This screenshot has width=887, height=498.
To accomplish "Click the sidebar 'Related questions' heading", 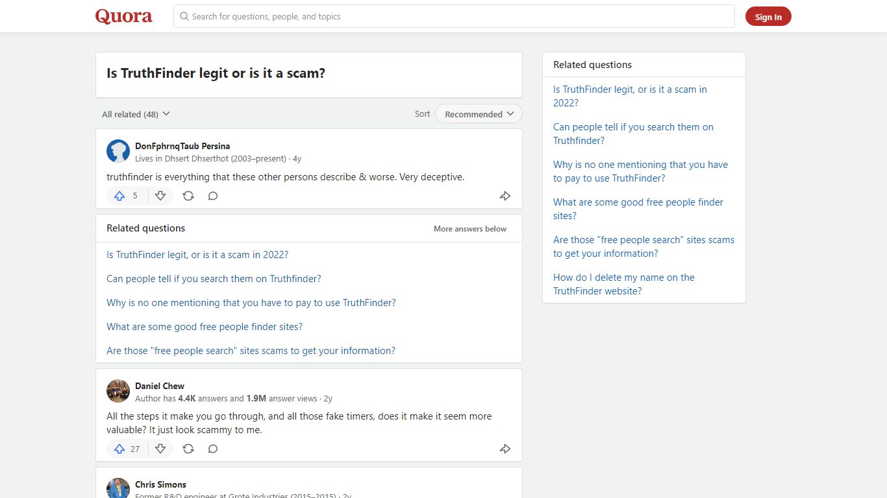I will point(592,65).
